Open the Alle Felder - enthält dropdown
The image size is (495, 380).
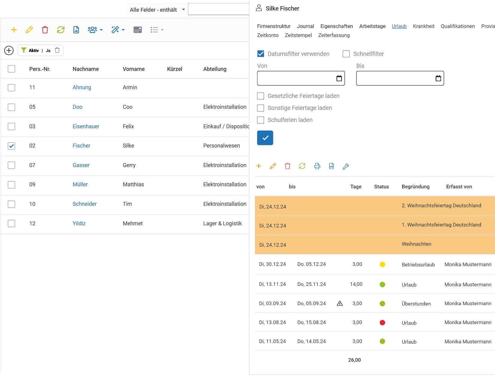coord(157,10)
